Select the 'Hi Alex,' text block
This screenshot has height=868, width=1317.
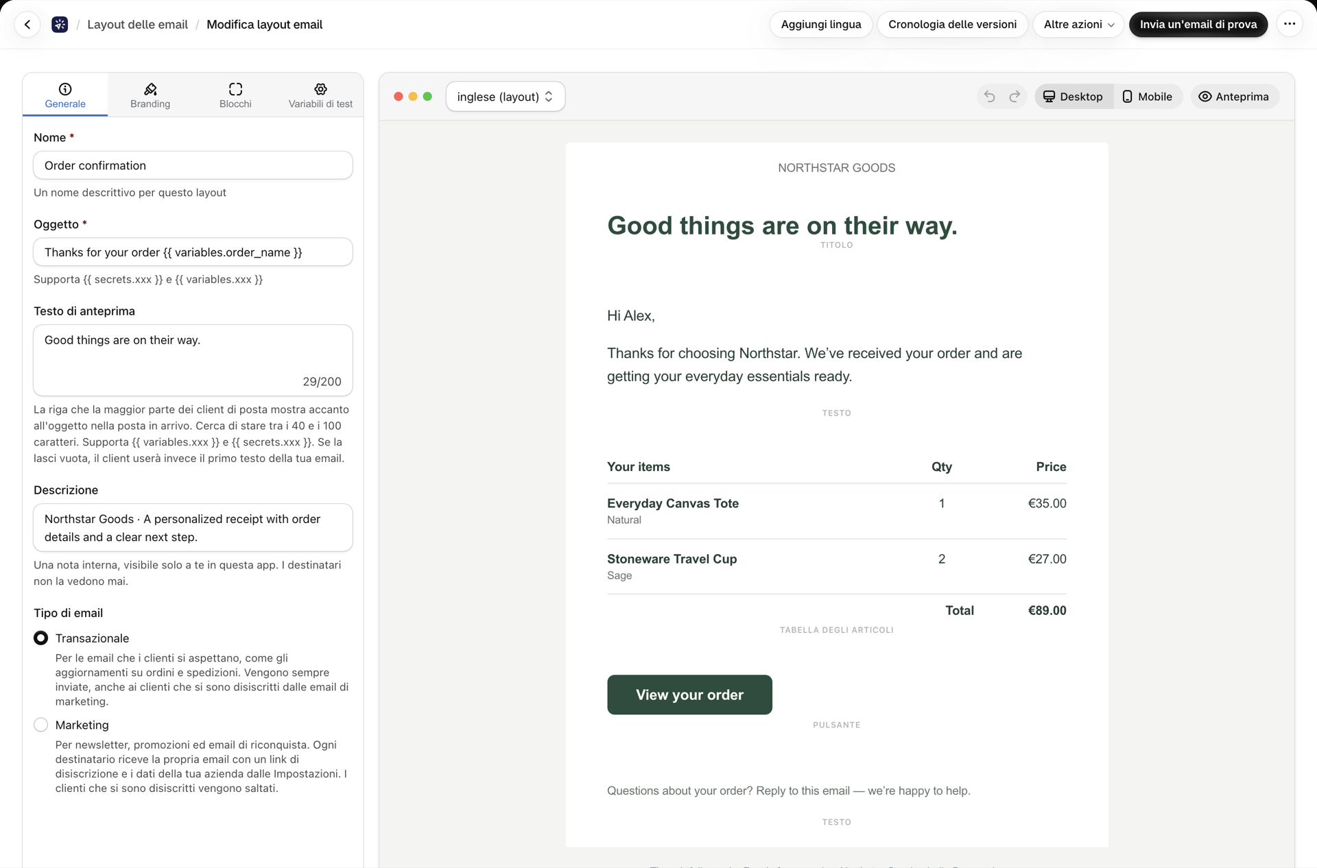631,316
